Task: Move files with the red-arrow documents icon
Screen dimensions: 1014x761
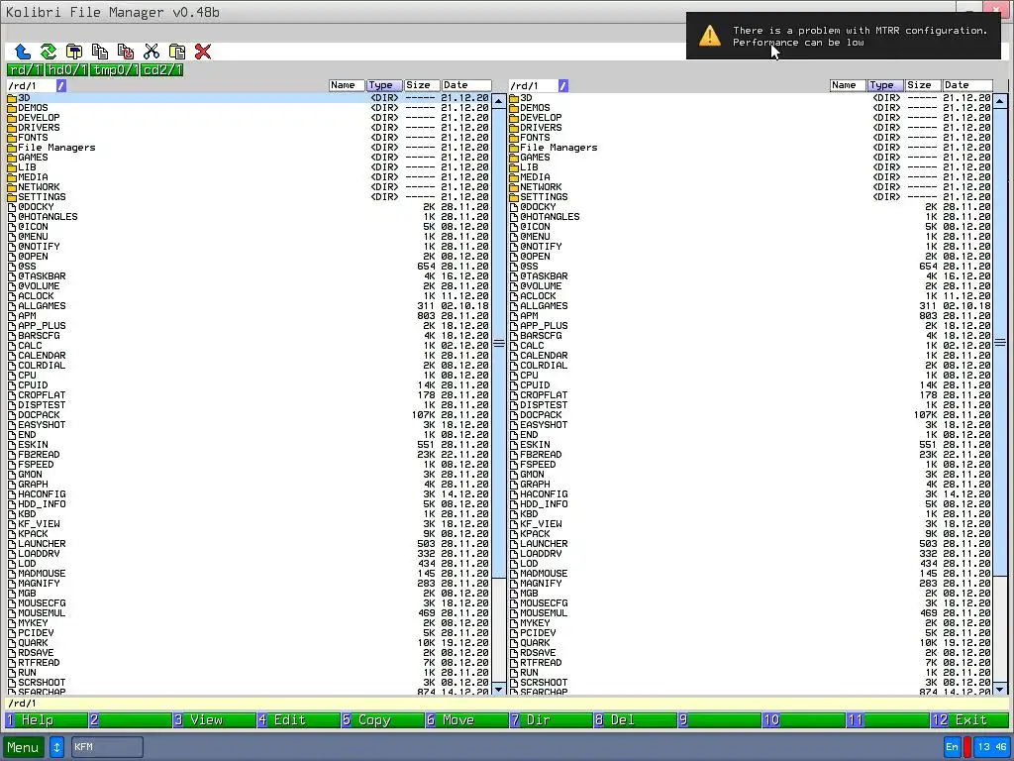Action: click(126, 52)
